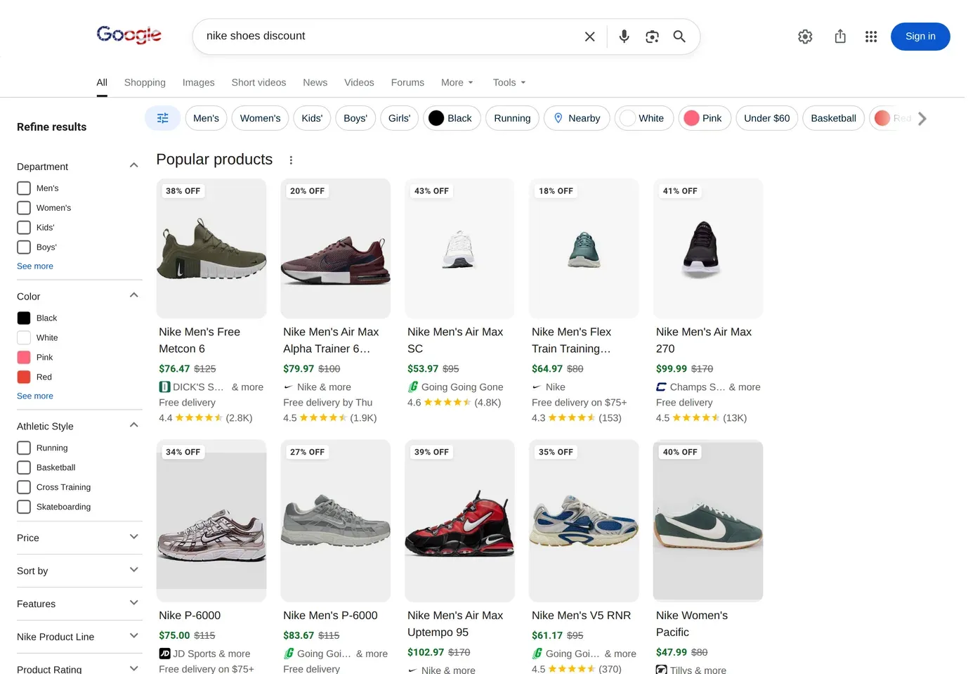
Task: Open the Nike Men's Free Metcon 6 image
Action: (211, 248)
